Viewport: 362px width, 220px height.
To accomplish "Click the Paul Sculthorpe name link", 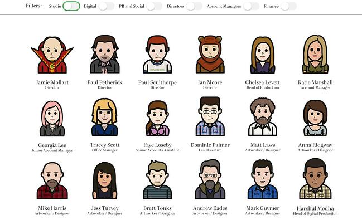I will 157,82.
